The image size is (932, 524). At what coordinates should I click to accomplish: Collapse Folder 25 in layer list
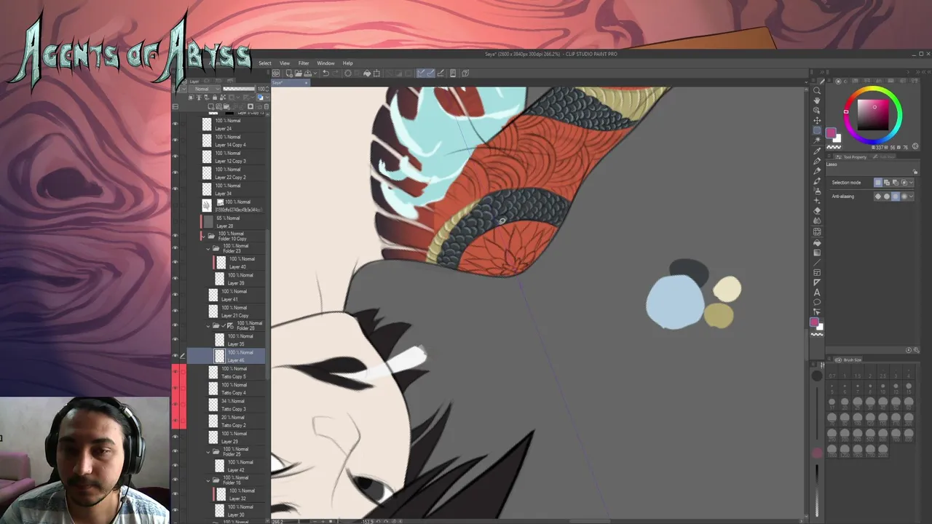(x=208, y=451)
